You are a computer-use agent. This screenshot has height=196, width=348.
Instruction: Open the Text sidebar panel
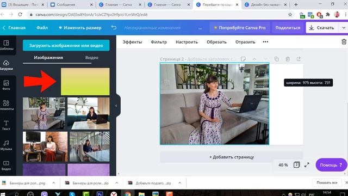pos(7,125)
